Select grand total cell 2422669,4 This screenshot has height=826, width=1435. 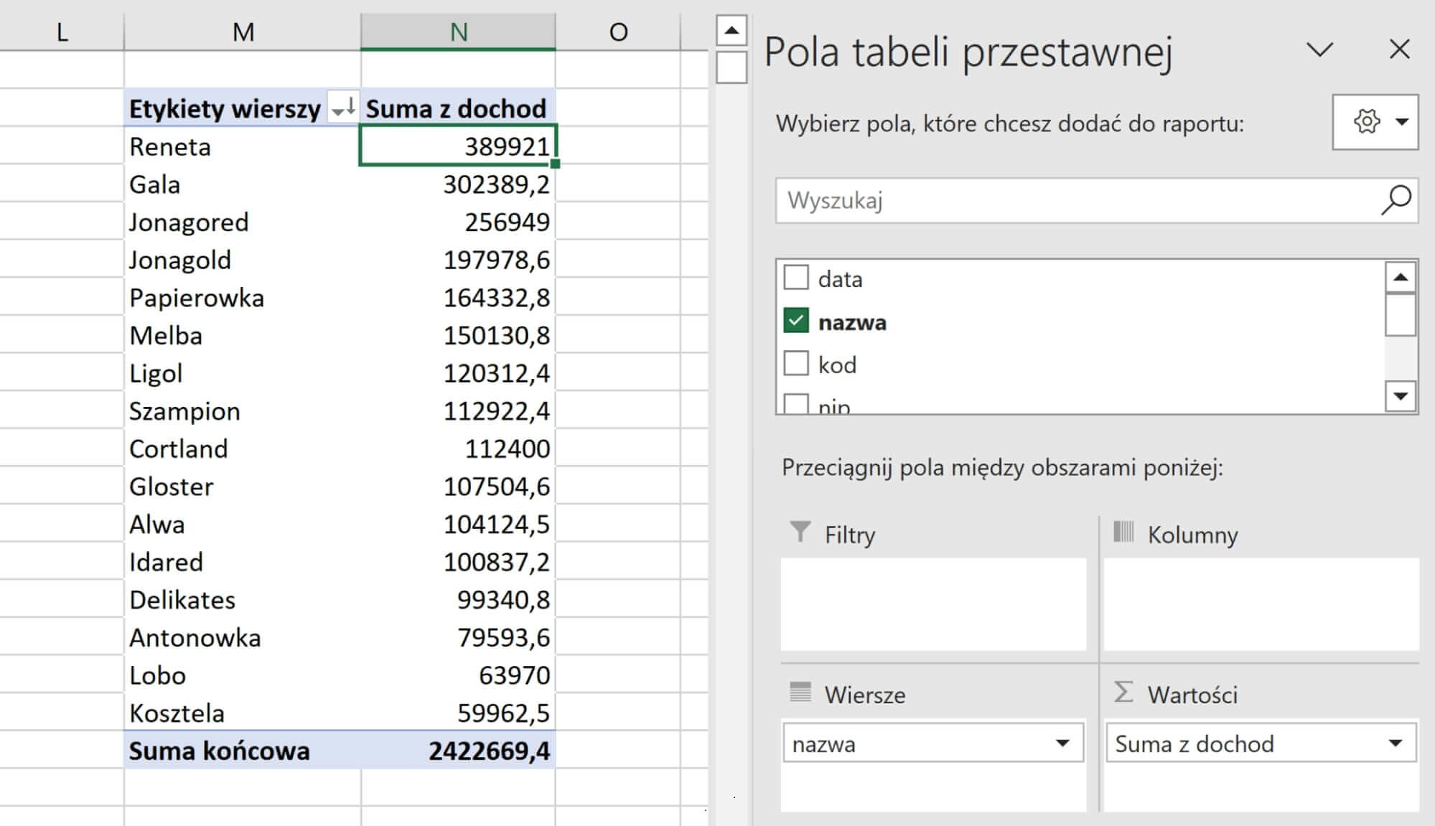(458, 751)
